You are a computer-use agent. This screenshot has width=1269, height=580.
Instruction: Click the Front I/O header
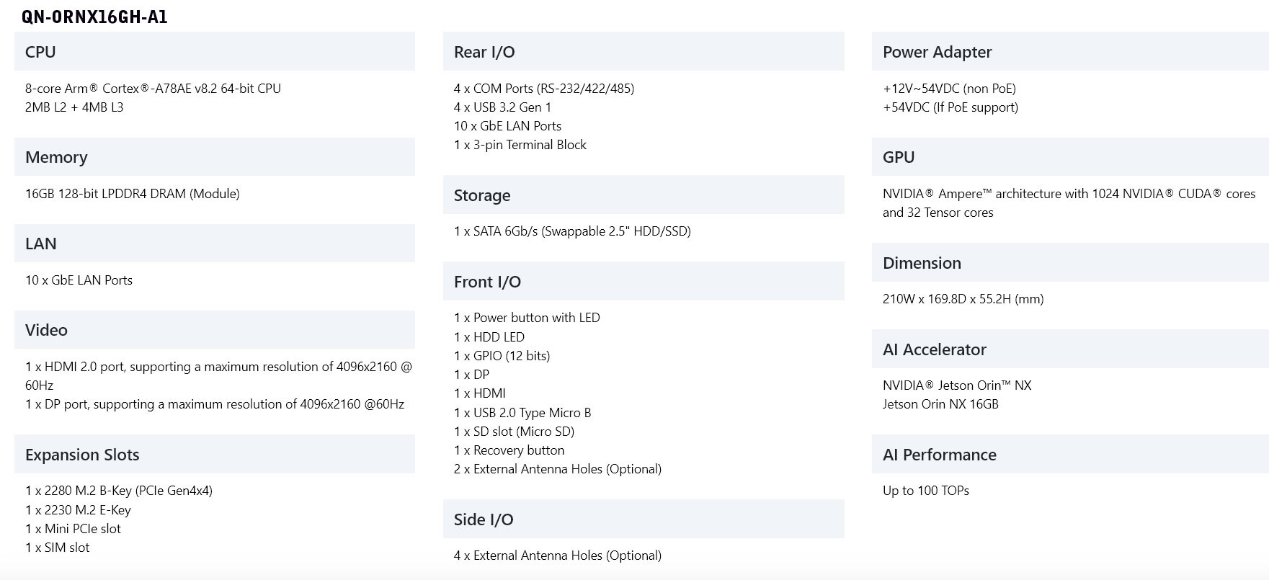(x=644, y=281)
